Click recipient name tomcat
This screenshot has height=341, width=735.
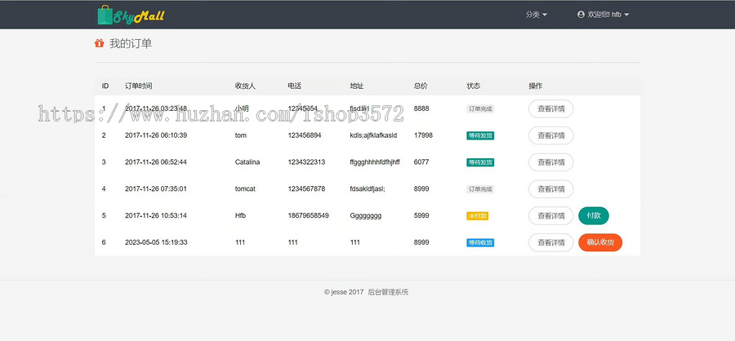(245, 188)
